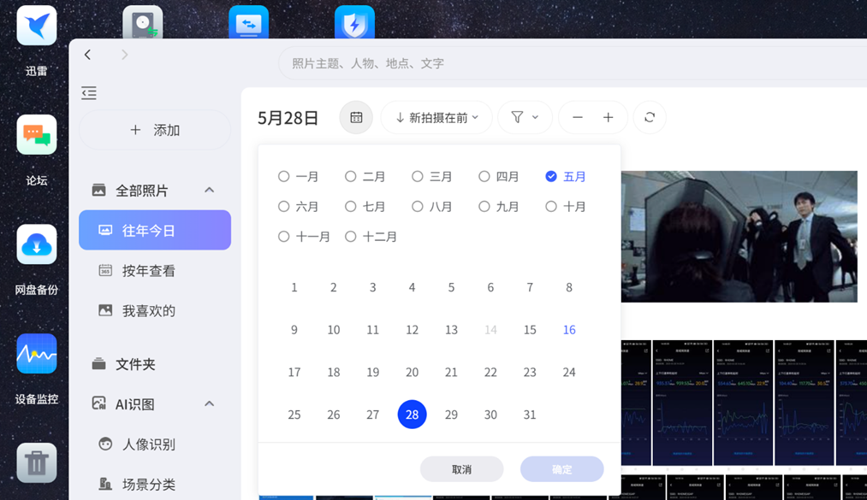Refresh the photo list

[x=650, y=117]
